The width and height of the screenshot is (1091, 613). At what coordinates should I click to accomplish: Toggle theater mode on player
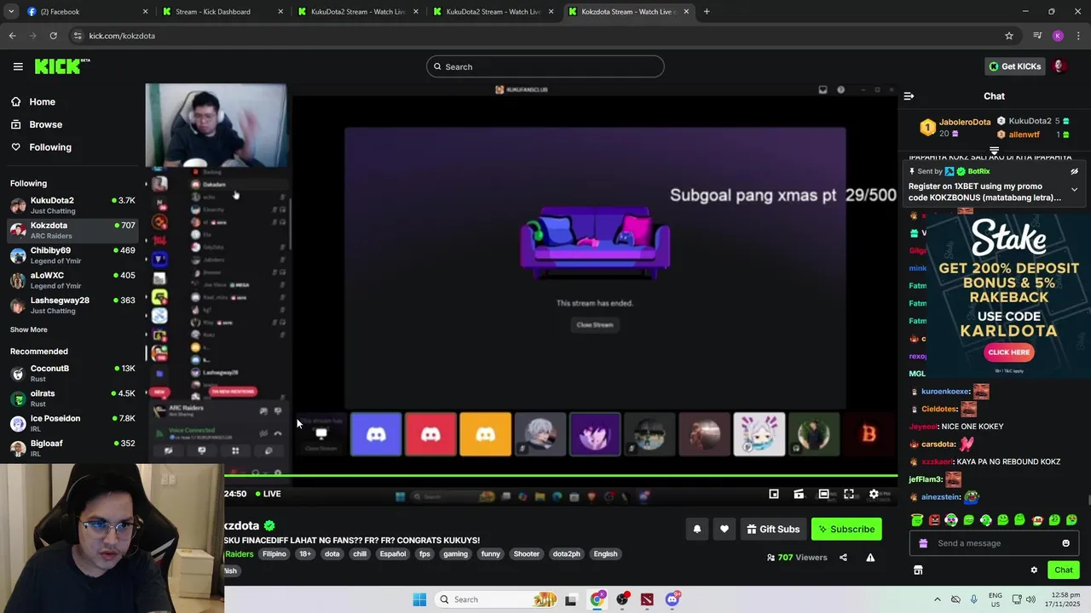[x=823, y=494]
